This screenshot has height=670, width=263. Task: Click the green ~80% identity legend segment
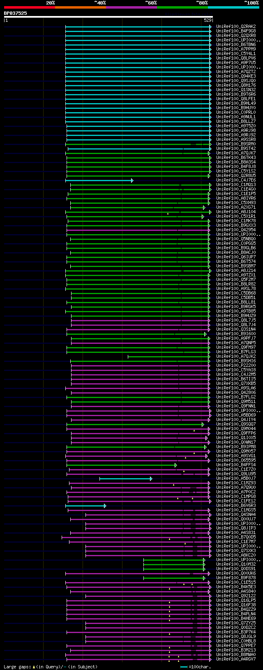(182, 7)
